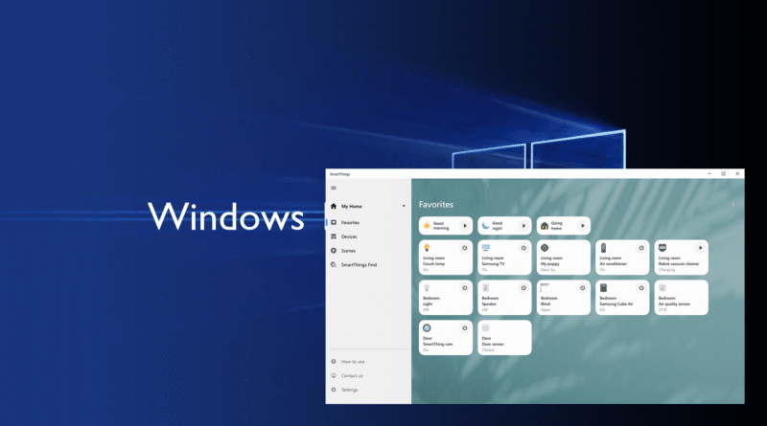Toggle power for Door SmartThing cam
This screenshot has height=426, width=767.
(x=465, y=327)
